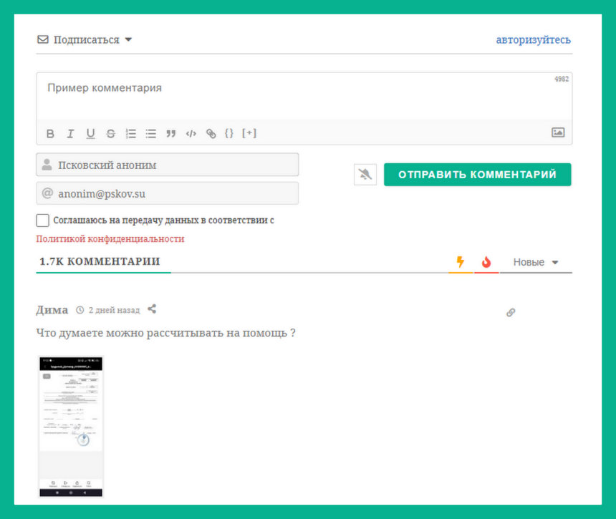Open the Подписаться subscription dropdown
This screenshot has height=519, width=616.
pos(85,40)
